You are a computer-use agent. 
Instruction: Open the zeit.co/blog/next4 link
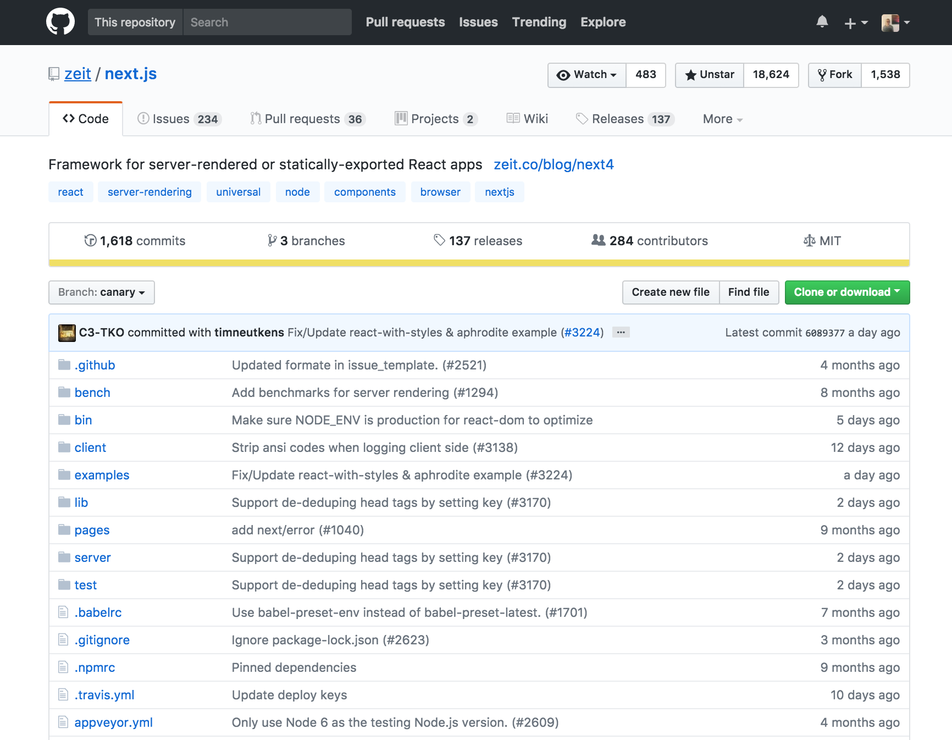554,164
